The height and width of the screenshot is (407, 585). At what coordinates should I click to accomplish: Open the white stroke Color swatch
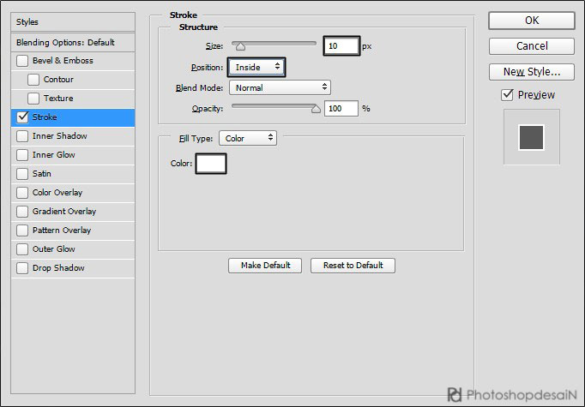pyautogui.click(x=211, y=164)
